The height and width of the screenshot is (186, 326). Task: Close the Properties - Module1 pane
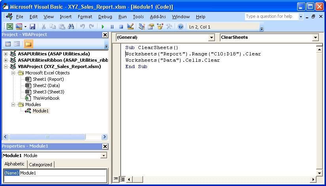pos(105,146)
